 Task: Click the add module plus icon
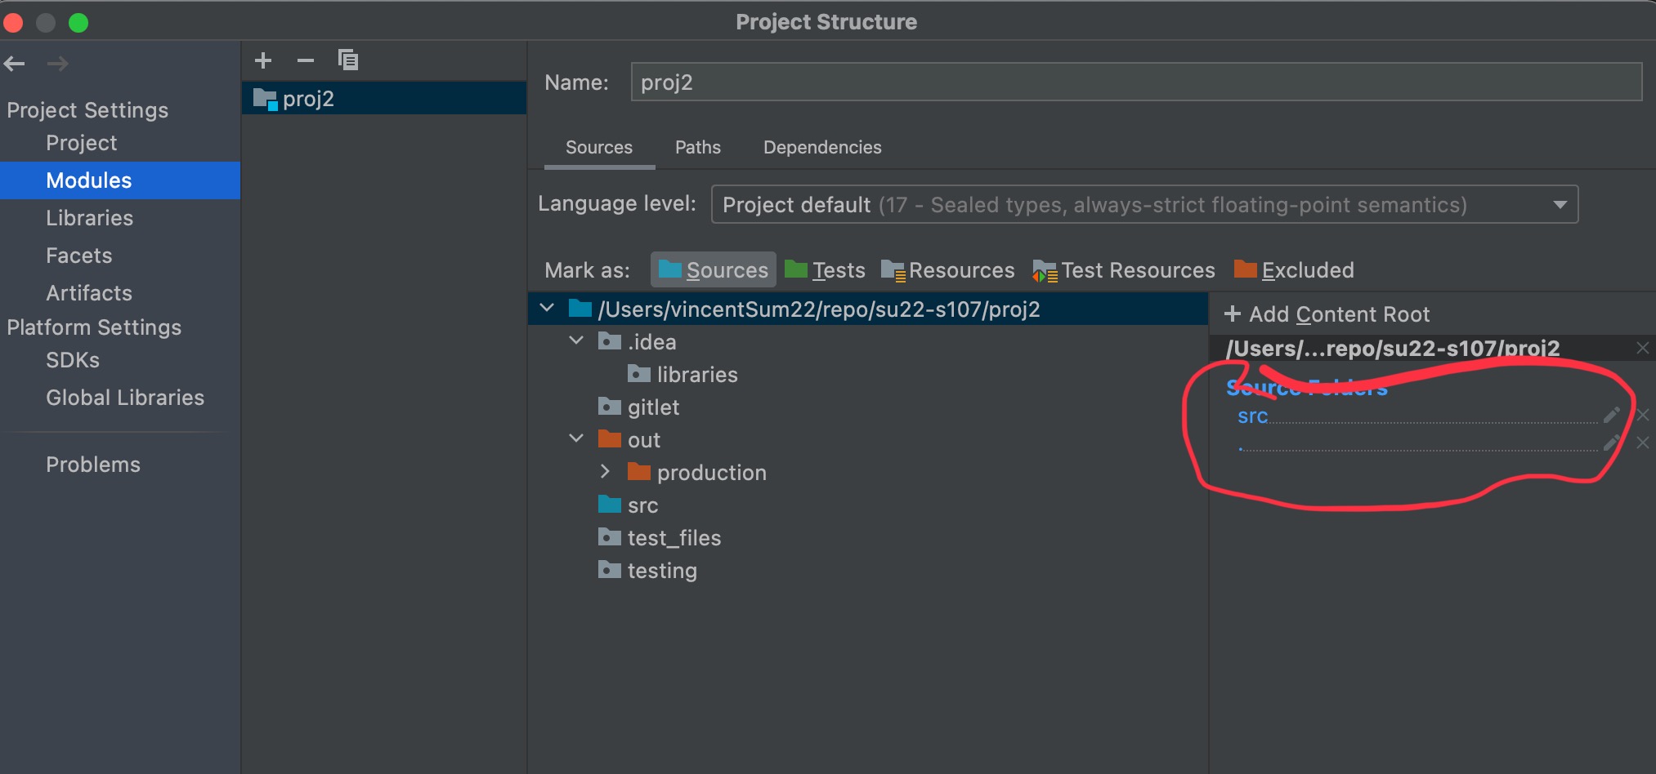263,60
